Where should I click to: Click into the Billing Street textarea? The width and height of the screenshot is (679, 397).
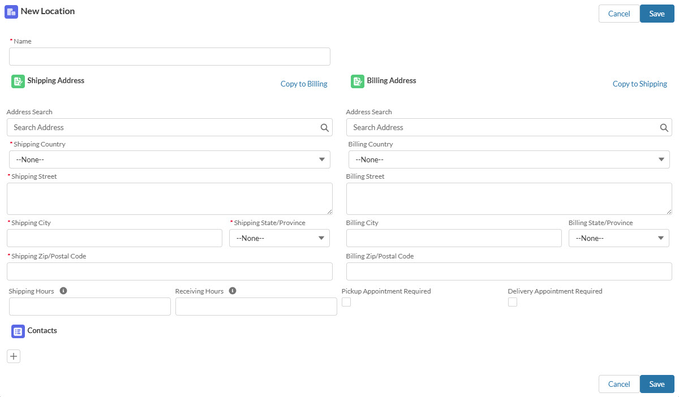click(x=509, y=198)
